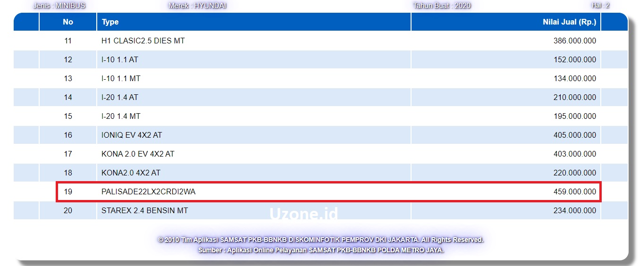Select the PALISADE22LX2CRDI2WA type cell
639x266 pixels.
(254, 192)
